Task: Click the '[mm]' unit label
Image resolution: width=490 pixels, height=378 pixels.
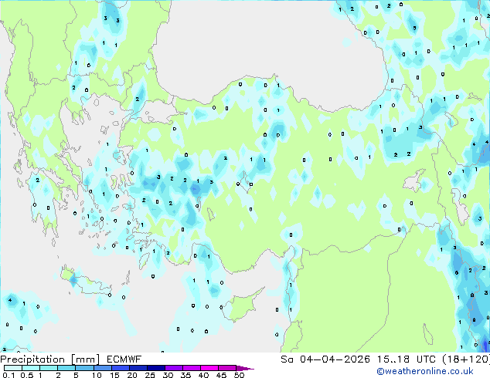Action: tap(85, 359)
